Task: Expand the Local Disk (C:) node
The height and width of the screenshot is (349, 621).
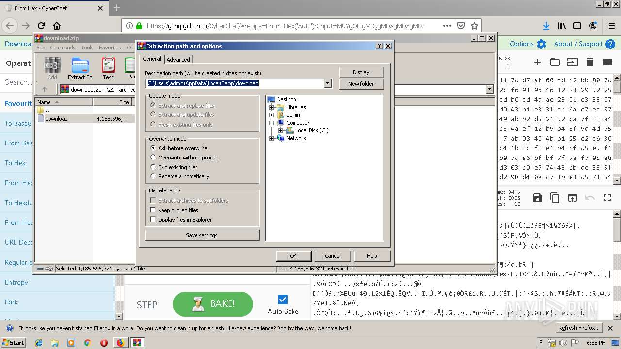Action: coord(281,130)
